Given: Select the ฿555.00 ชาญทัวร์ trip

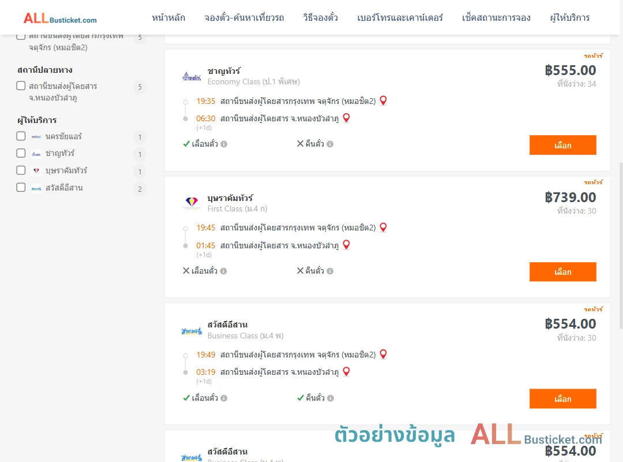Looking at the screenshot, I should (562, 145).
